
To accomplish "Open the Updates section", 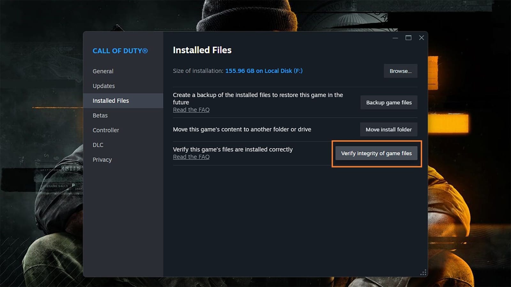I will 103,86.
